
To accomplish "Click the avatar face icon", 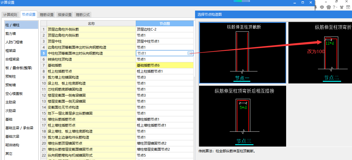I will pyautogui.click(x=329, y=7).
